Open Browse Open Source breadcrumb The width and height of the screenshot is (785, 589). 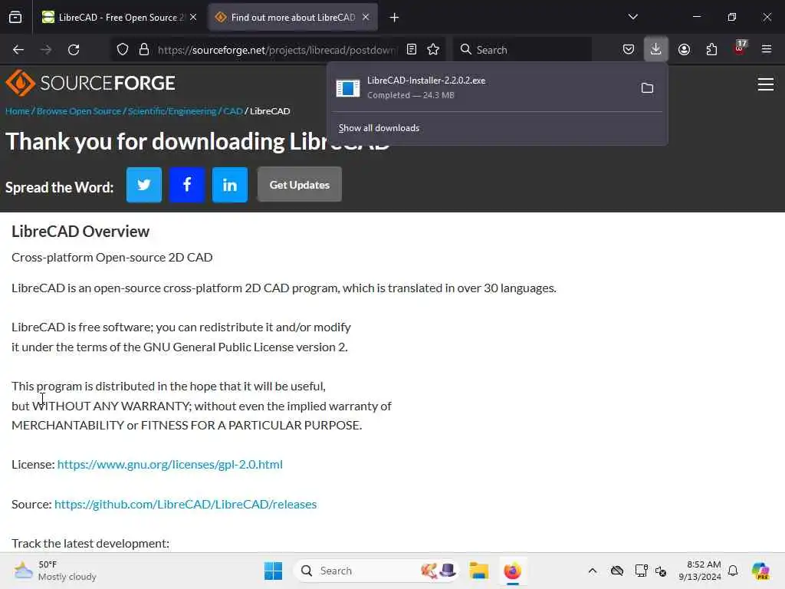[79, 111]
